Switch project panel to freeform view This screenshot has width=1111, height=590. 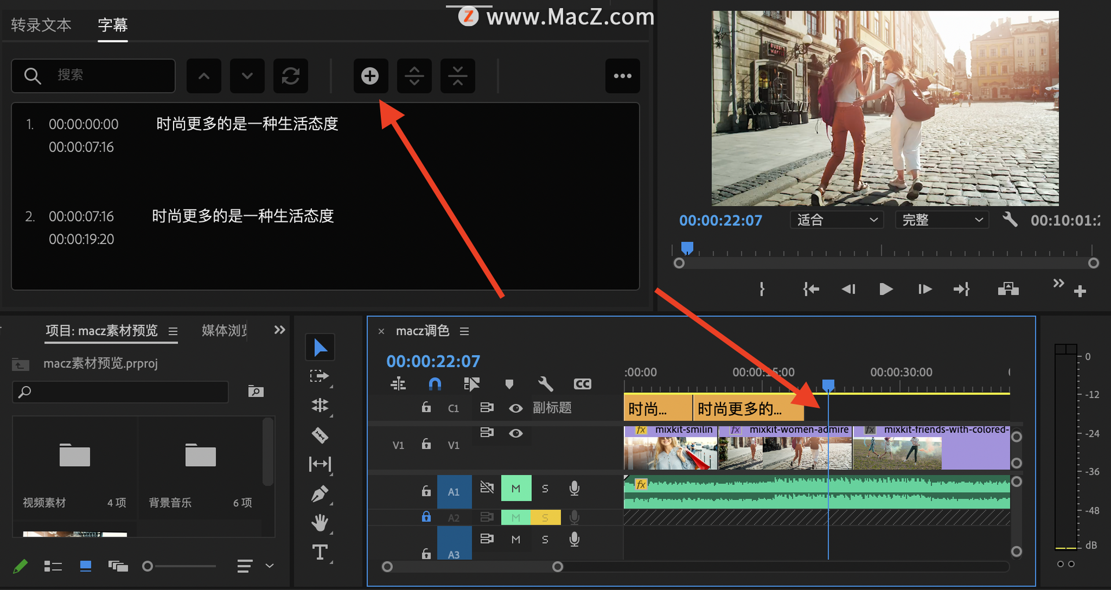coord(118,566)
